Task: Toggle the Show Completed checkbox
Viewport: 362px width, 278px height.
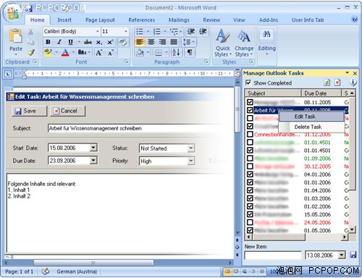Action: tap(248, 83)
